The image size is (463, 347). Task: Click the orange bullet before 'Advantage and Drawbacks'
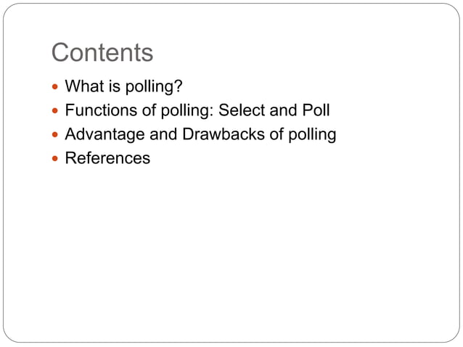56,135
